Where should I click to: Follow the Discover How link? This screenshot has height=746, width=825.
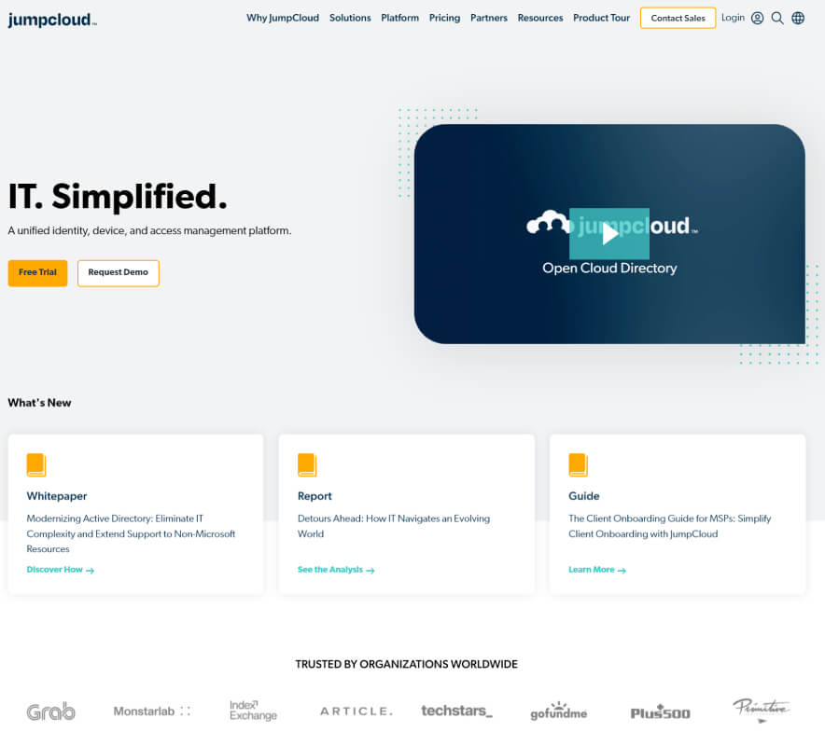(60, 570)
